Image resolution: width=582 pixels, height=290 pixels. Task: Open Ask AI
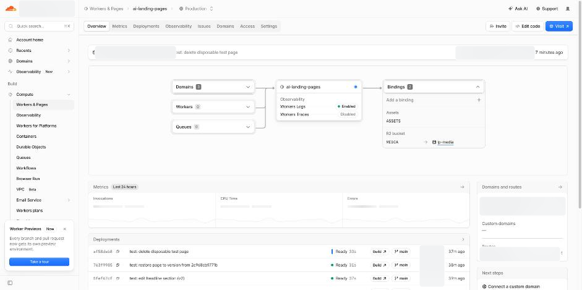[x=518, y=9]
